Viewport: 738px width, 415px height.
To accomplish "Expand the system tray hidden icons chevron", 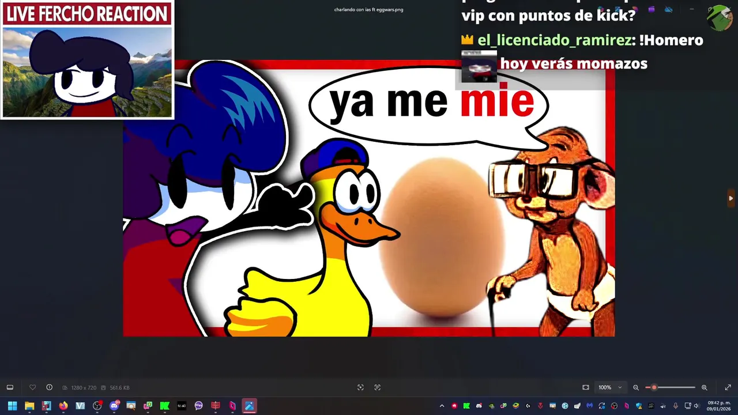I will point(442,406).
